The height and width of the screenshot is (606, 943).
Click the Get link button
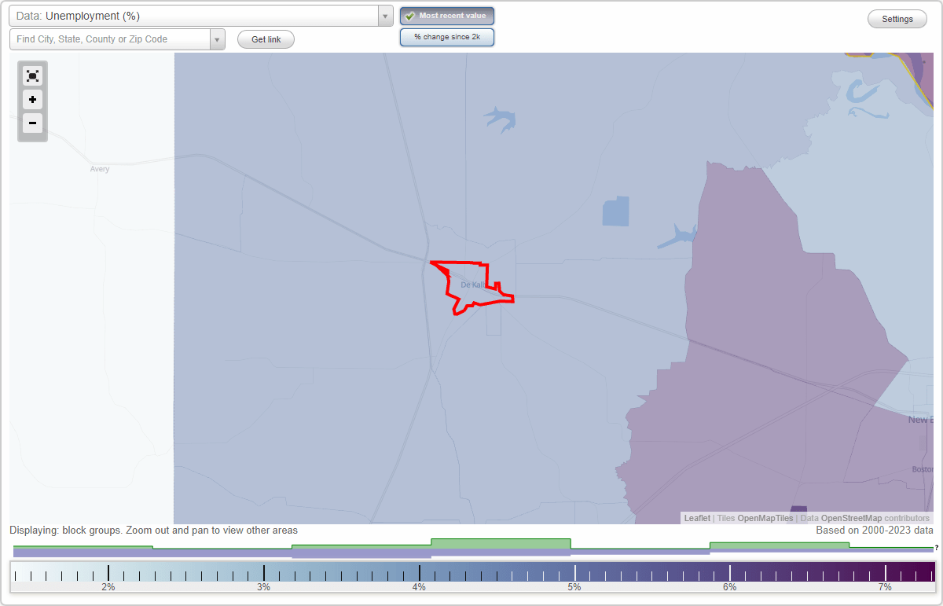[265, 39]
